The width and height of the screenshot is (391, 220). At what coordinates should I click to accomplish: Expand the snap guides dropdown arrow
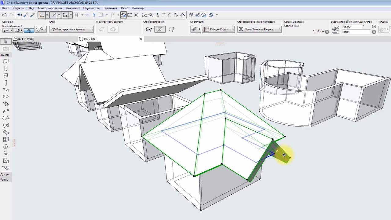[59, 15]
